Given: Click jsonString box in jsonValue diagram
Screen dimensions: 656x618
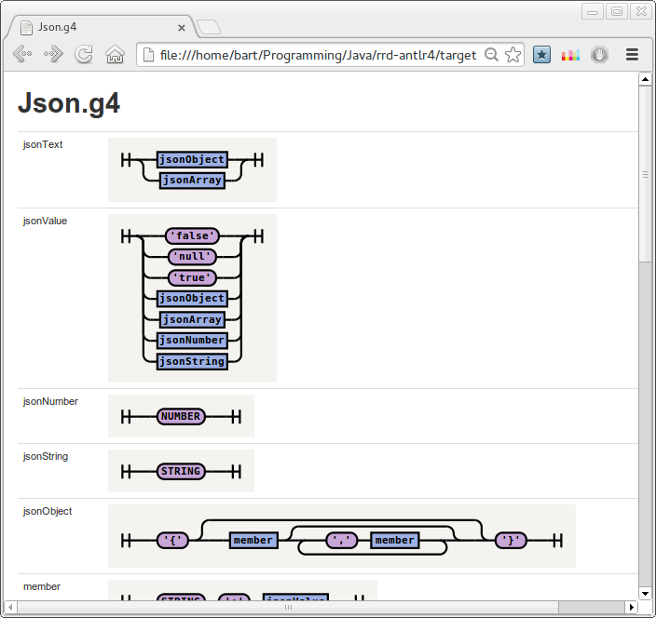Looking at the screenshot, I should [x=192, y=361].
